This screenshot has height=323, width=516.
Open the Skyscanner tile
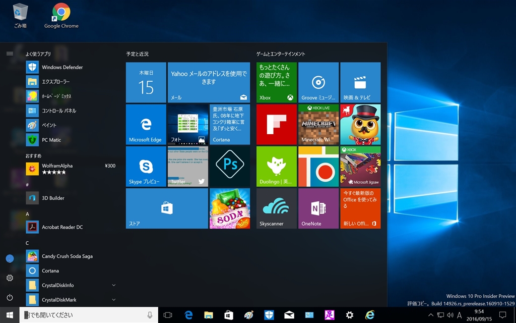click(276, 208)
